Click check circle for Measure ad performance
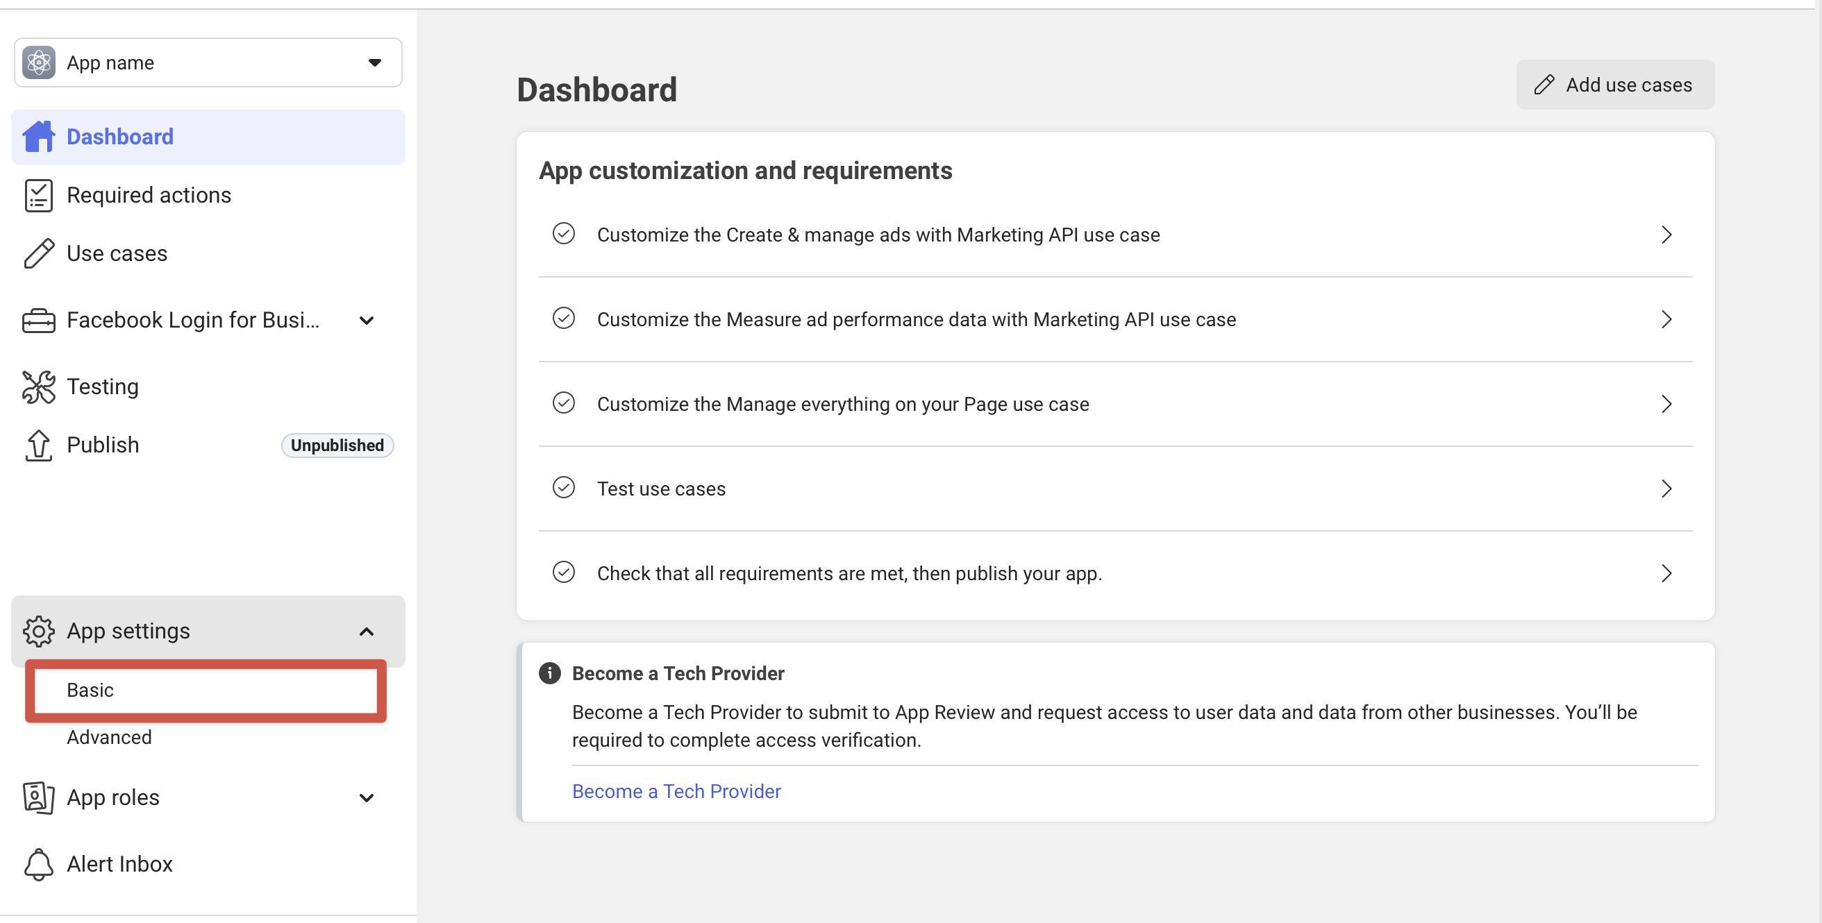 click(564, 318)
